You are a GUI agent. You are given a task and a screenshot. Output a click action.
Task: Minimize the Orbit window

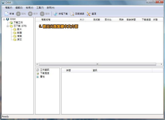(x=148, y=2)
